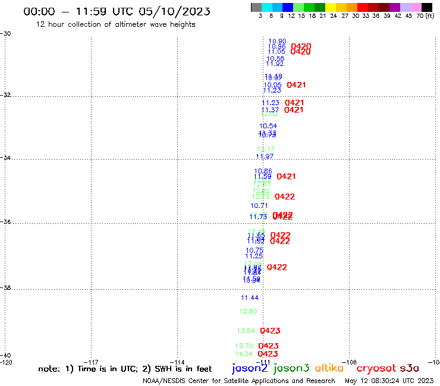Click the '24' color scale label
This screenshot has height=386, width=440.
click(x=334, y=16)
